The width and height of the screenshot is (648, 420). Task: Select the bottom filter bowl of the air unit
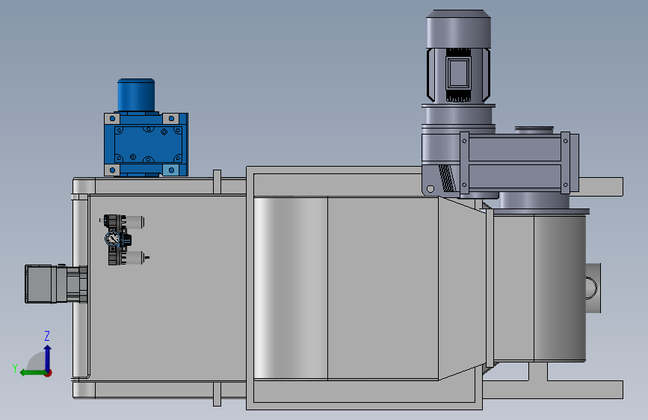point(135,258)
